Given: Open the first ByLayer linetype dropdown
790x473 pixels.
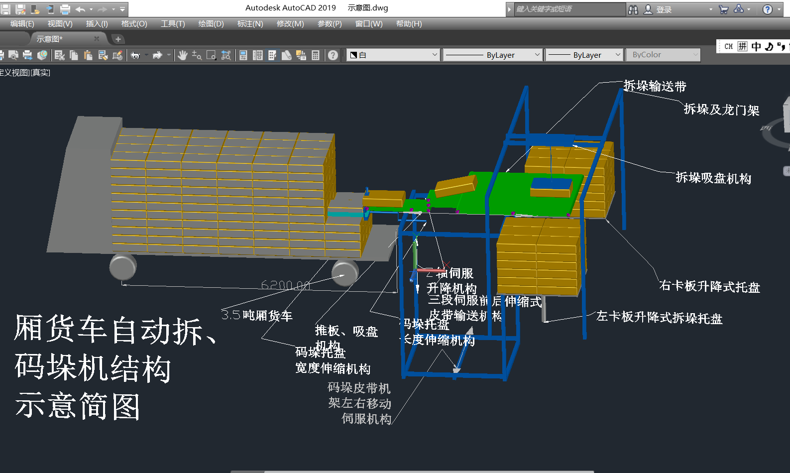Looking at the screenshot, I should click(x=492, y=55).
